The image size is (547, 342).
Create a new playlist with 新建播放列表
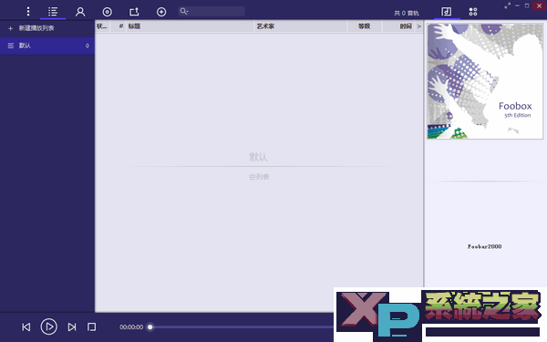pyautogui.click(x=36, y=28)
